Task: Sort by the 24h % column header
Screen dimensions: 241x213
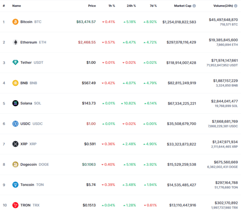Action: coord(131,6)
